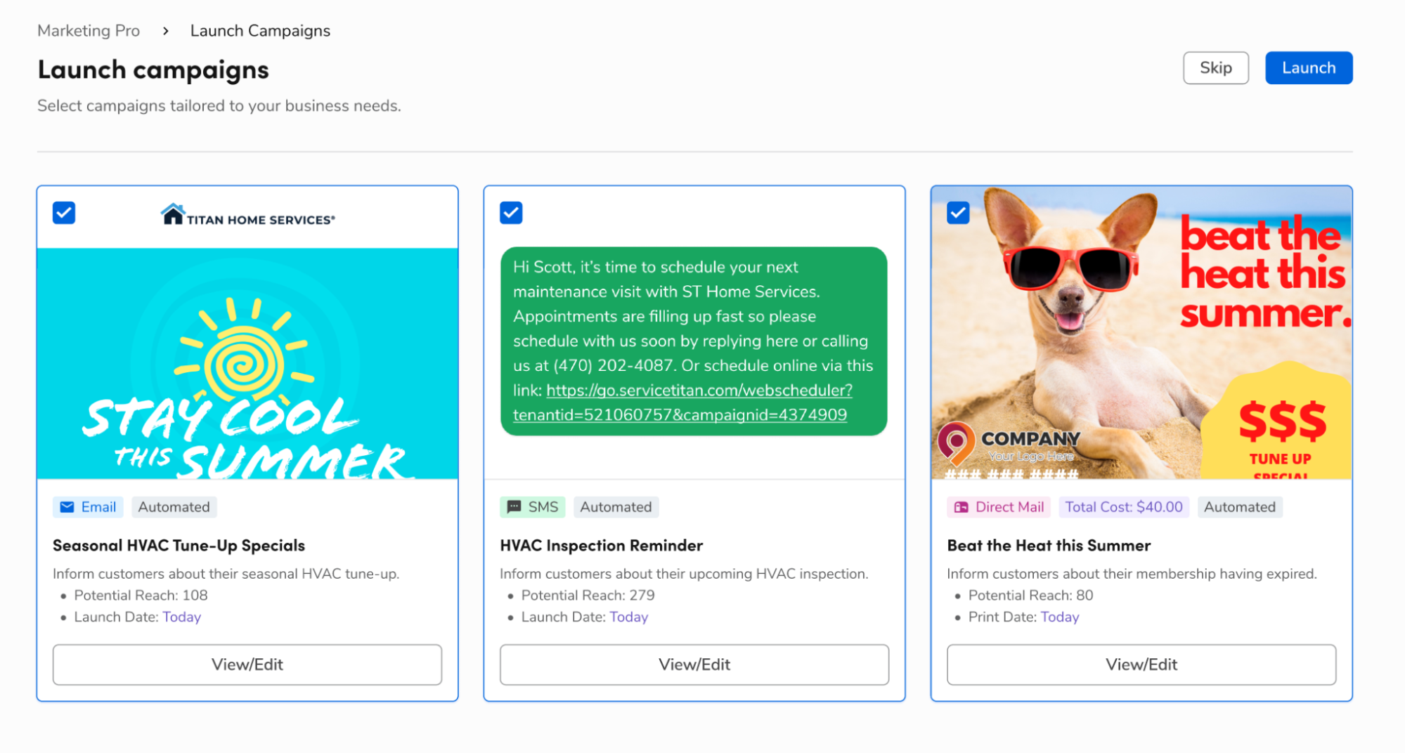This screenshot has width=1405, height=753.
Task: Open View/Edit for HVAC Inspection Reminder
Action: click(x=694, y=664)
